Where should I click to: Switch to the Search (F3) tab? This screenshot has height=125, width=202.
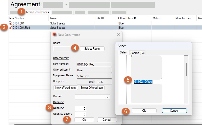point(138,53)
